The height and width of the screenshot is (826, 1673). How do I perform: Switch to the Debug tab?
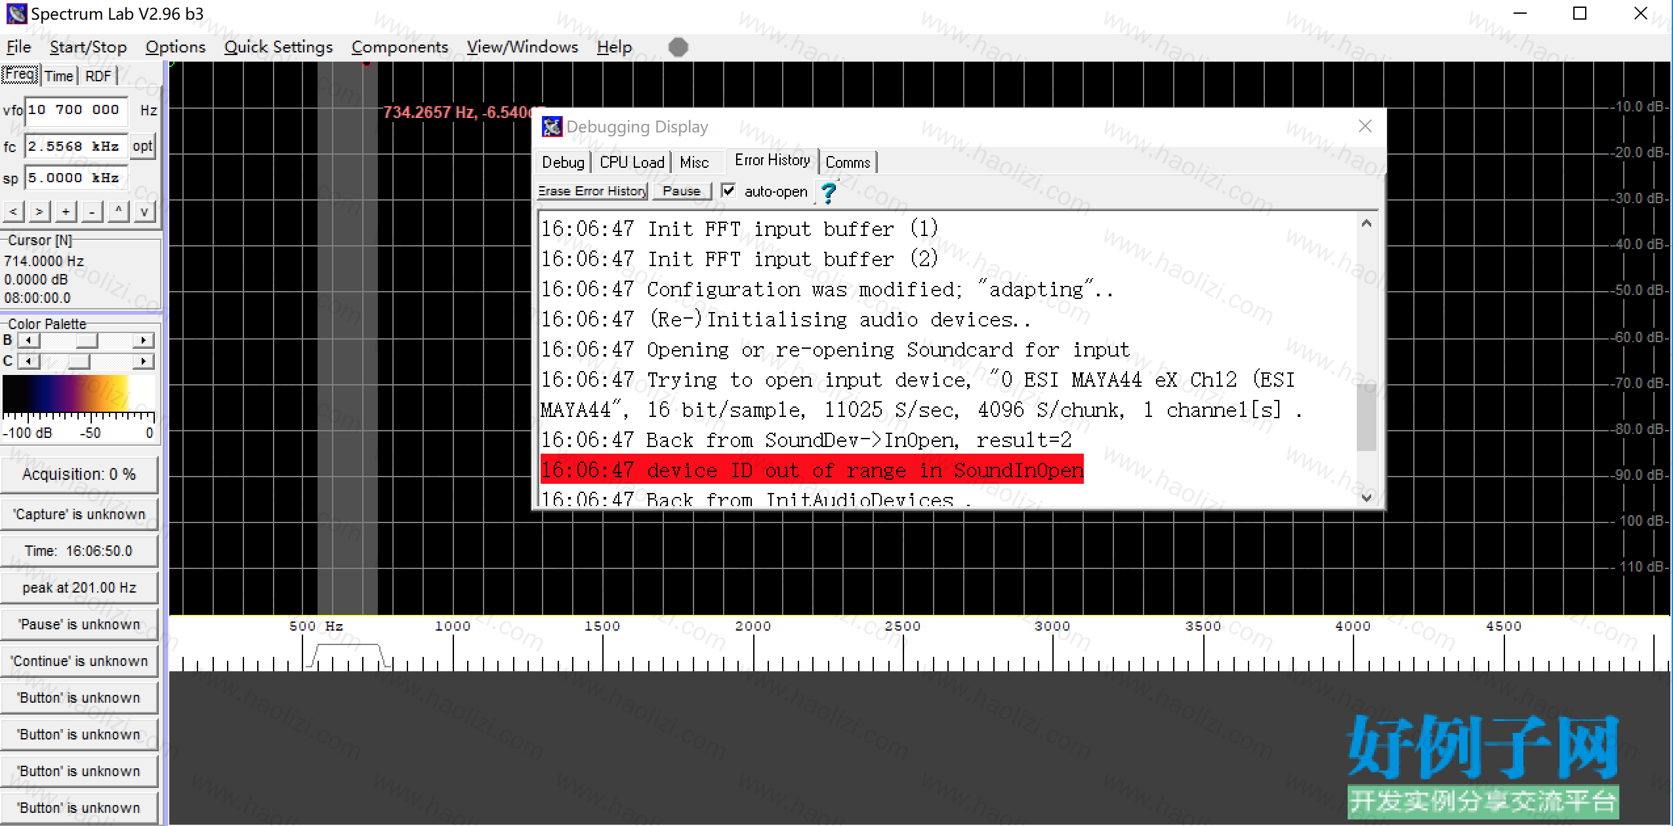(x=563, y=163)
